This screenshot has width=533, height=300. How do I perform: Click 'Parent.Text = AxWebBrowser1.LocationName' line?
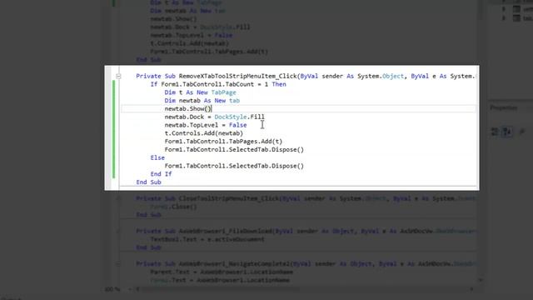pyautogui.click(x=222, y=272)
